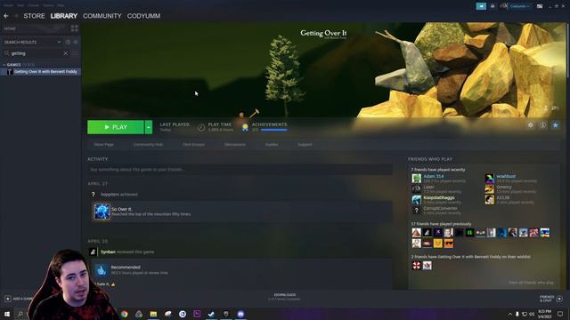Image resolution: width=570 pixels, height=320 pixels.
Task: Open friend KoopstaDhaggo's profile
Action: coord(439,197)
